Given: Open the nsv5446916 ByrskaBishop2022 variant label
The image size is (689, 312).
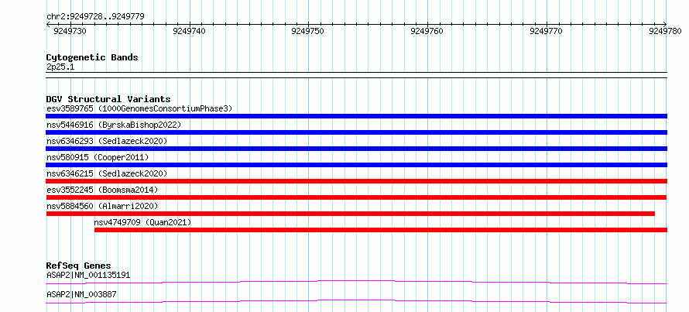Looking at the screenshot, I should 114,125.
